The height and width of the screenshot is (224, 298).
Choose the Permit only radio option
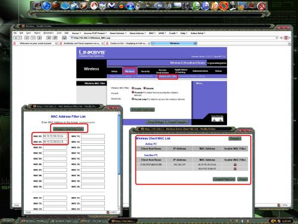[x=133, y=99]
